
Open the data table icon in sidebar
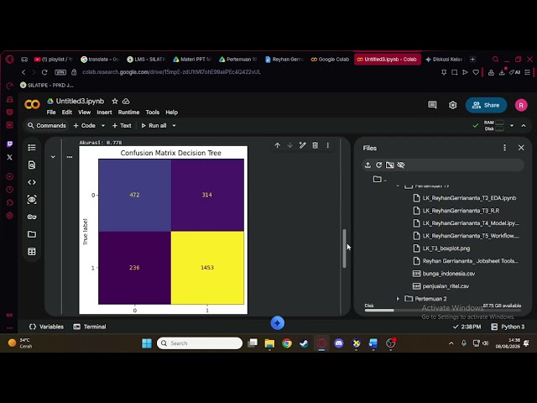(32, 252)
